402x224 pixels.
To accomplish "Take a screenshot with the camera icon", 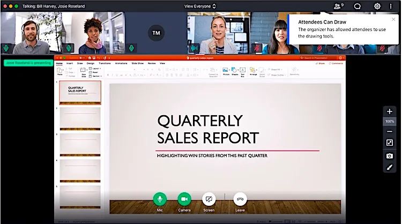I will [x=390, y=155].
